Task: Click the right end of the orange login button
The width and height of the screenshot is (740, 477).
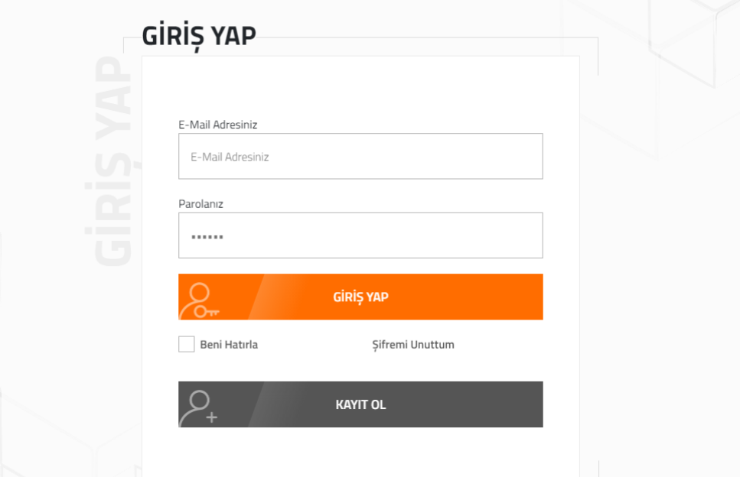Action: (528, 297)
